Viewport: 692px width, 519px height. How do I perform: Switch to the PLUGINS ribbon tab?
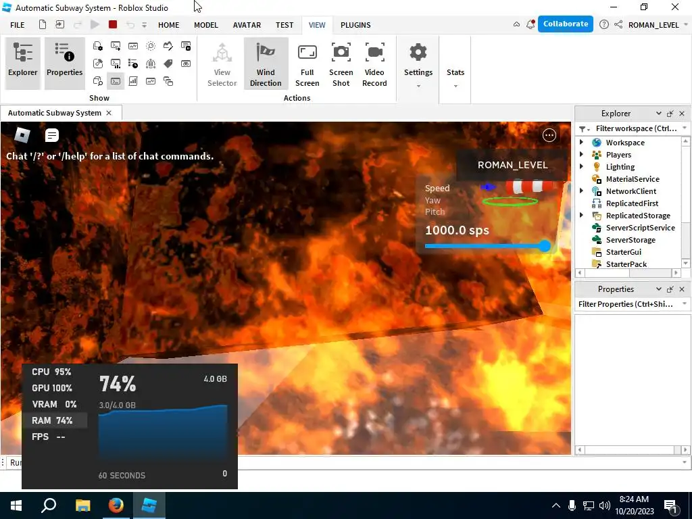[355, 25]
